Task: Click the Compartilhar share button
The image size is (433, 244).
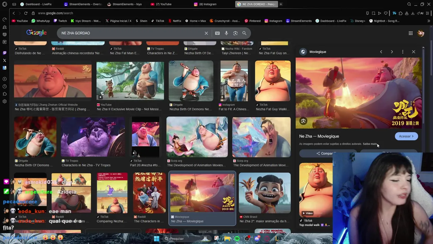Action: 327,154
